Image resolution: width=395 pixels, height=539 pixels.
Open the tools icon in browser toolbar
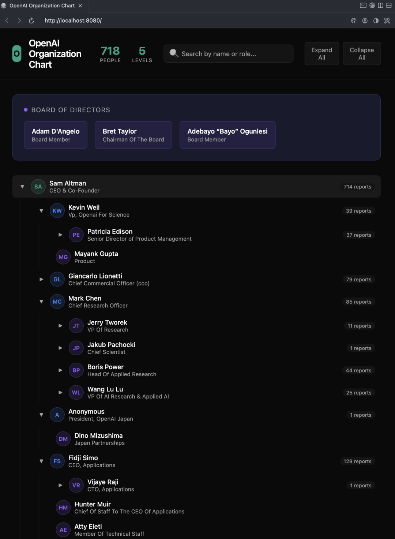pyautogui.click(x=387, y=21)
